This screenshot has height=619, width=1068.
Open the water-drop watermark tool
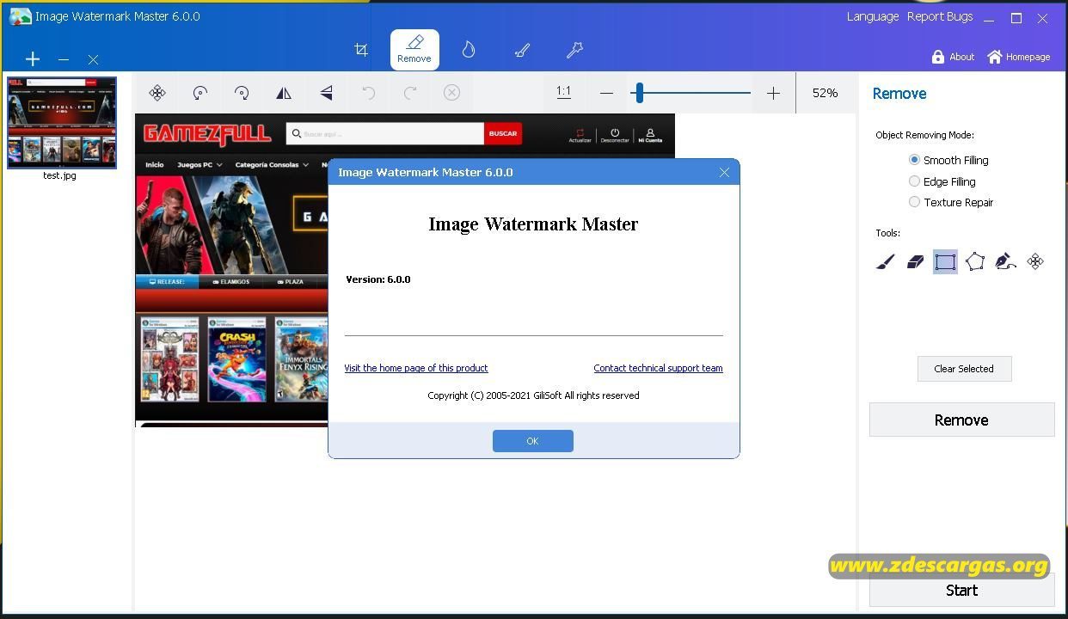469,50
